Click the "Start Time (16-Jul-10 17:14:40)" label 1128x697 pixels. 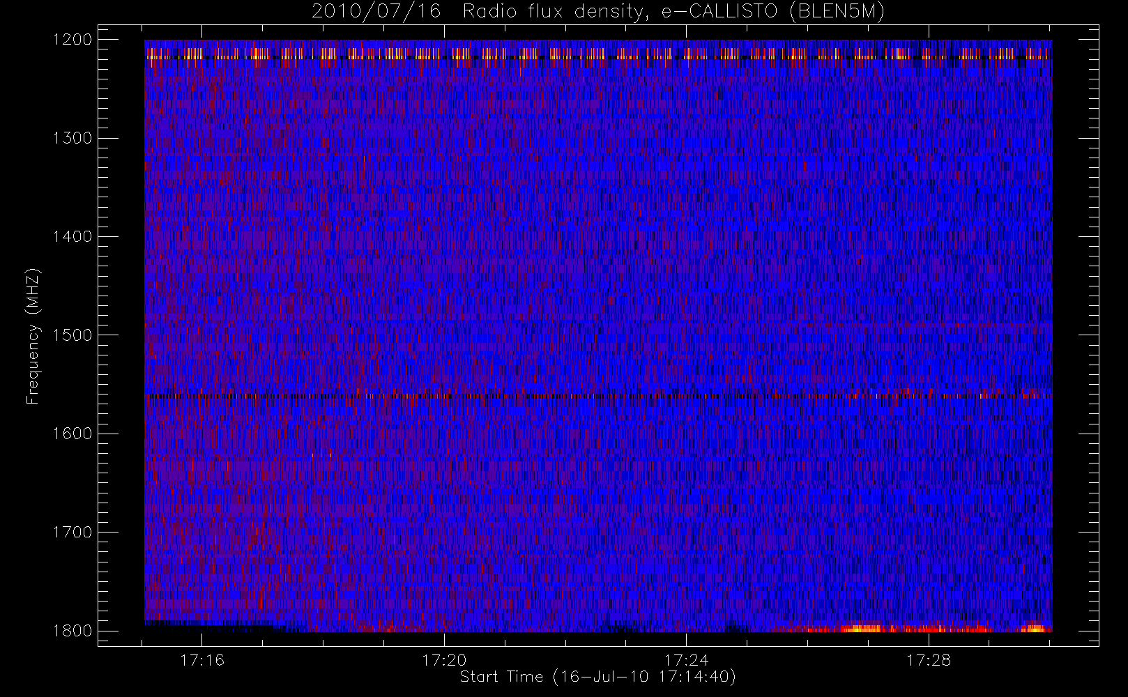[x=598, y=677]
